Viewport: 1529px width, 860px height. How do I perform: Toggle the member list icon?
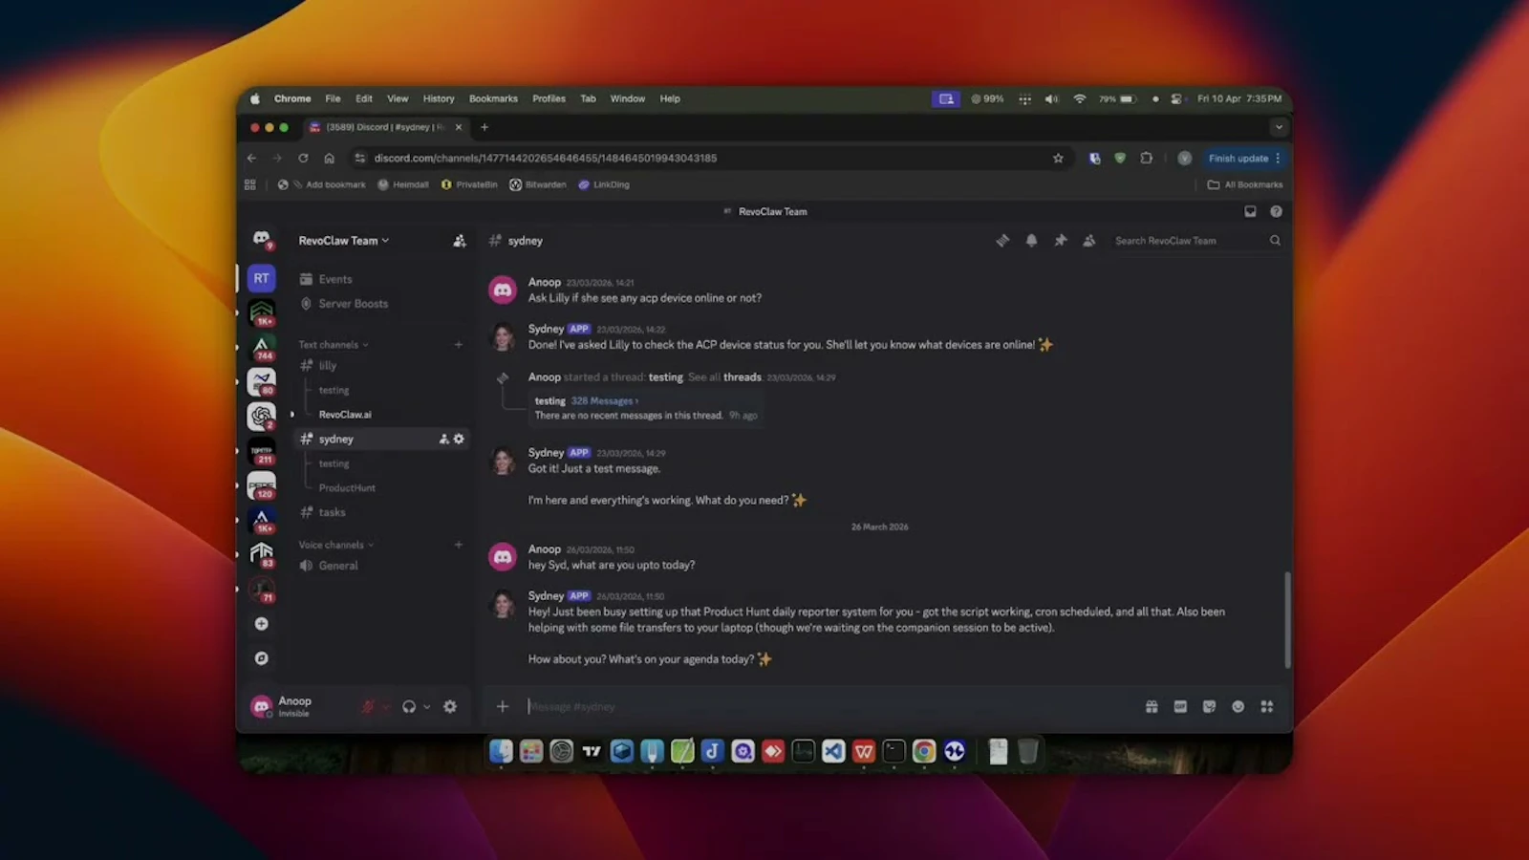point(1088,241)
